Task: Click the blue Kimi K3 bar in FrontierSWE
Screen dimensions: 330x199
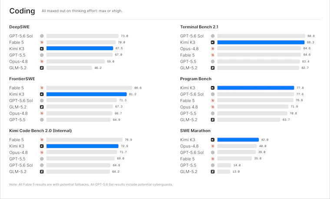Action: coord(86,94)
